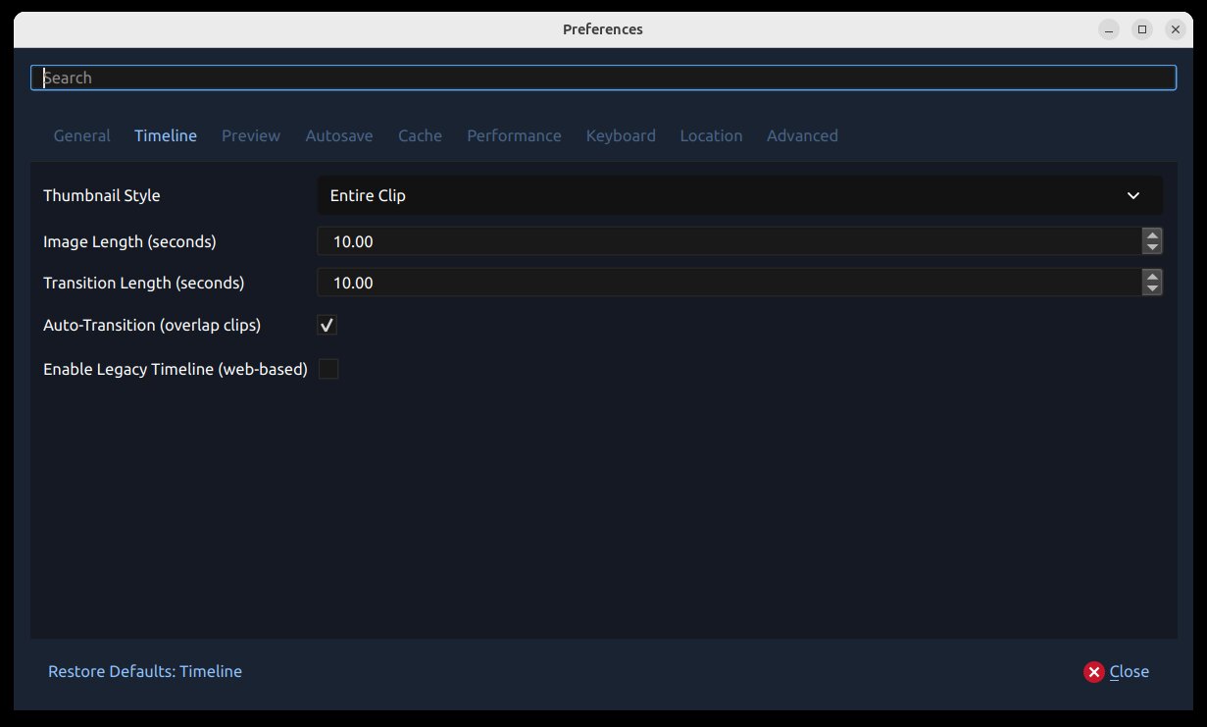This screenshot has height=727, width=1207.
Task: Click Restore Defaults: Timeline
Action: [144, 671]
